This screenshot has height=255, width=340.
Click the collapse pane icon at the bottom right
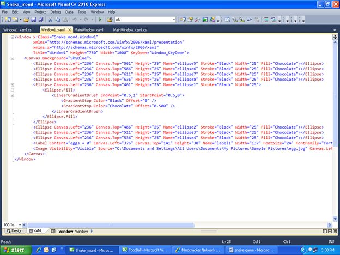[335, 232]
